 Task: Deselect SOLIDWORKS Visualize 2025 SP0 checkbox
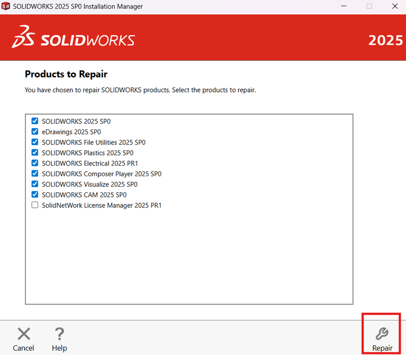[x=35, y=184]
